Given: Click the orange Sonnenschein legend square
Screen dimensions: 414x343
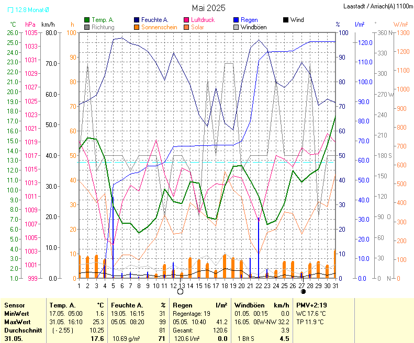Looking at the screenshot, I should tap(137, 27).
